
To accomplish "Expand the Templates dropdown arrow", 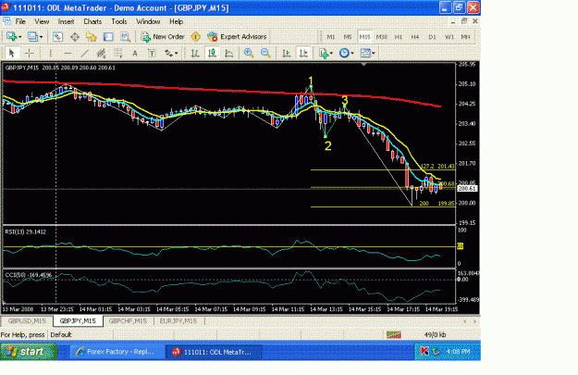I will click(x=374, y=54).
